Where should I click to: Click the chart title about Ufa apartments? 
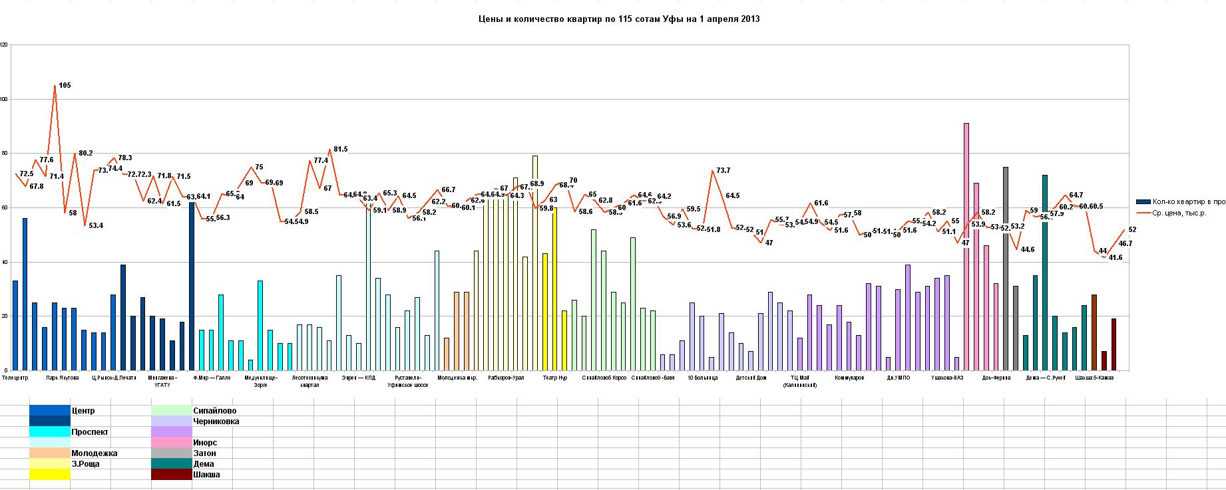pos(619,19)
